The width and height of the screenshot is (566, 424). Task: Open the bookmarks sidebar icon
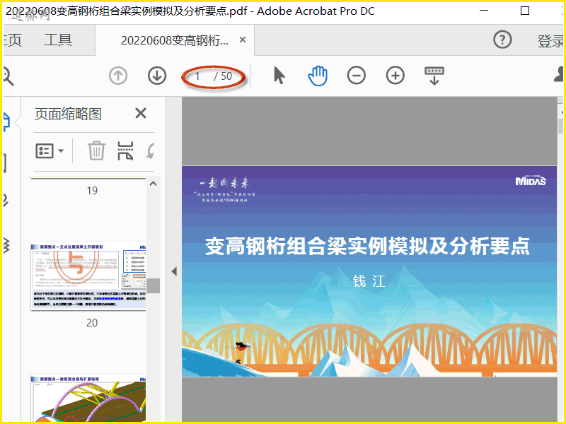5,163
